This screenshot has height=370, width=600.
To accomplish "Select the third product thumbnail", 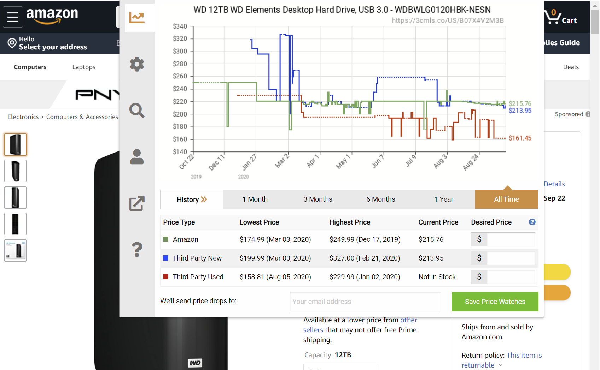I will click(x=15, y=197).
